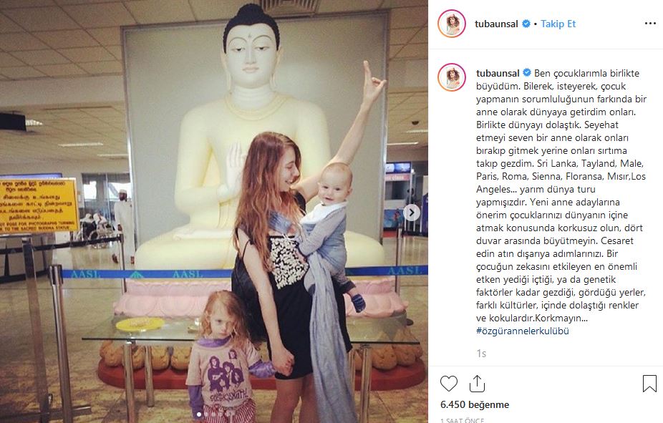The height and width of the screenshot is (423, 663).
Task: Click the verified badge in the post header
Action: pyautogui.click(x=526, y=24)
